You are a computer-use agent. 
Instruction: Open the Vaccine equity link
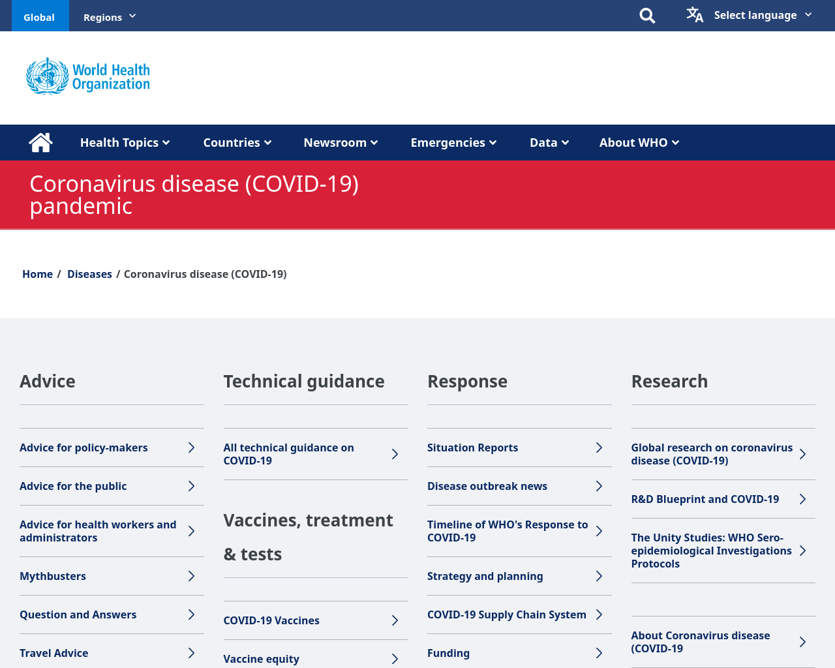[261, 659]
